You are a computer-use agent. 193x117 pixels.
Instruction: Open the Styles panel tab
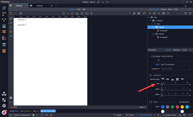point(170,9)
